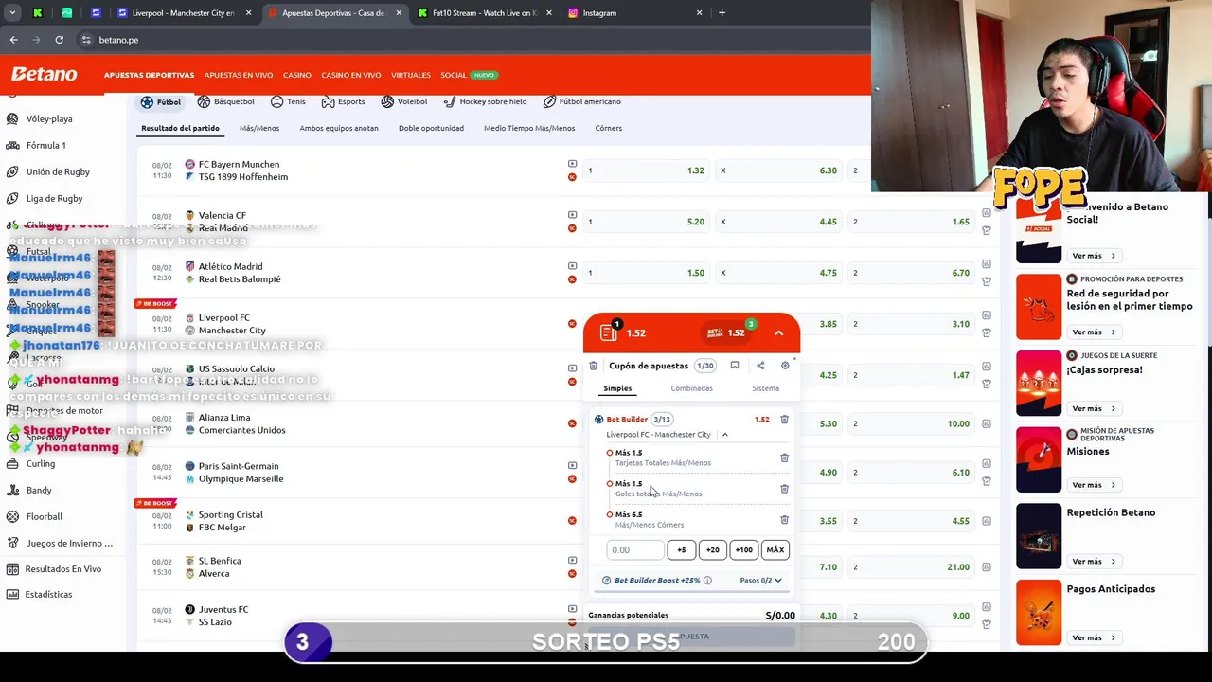The height and width of the screenshot is (682, 1212).
Task: Expand Ver más for Red de seguridad promo
Action: click(1094, 332)
